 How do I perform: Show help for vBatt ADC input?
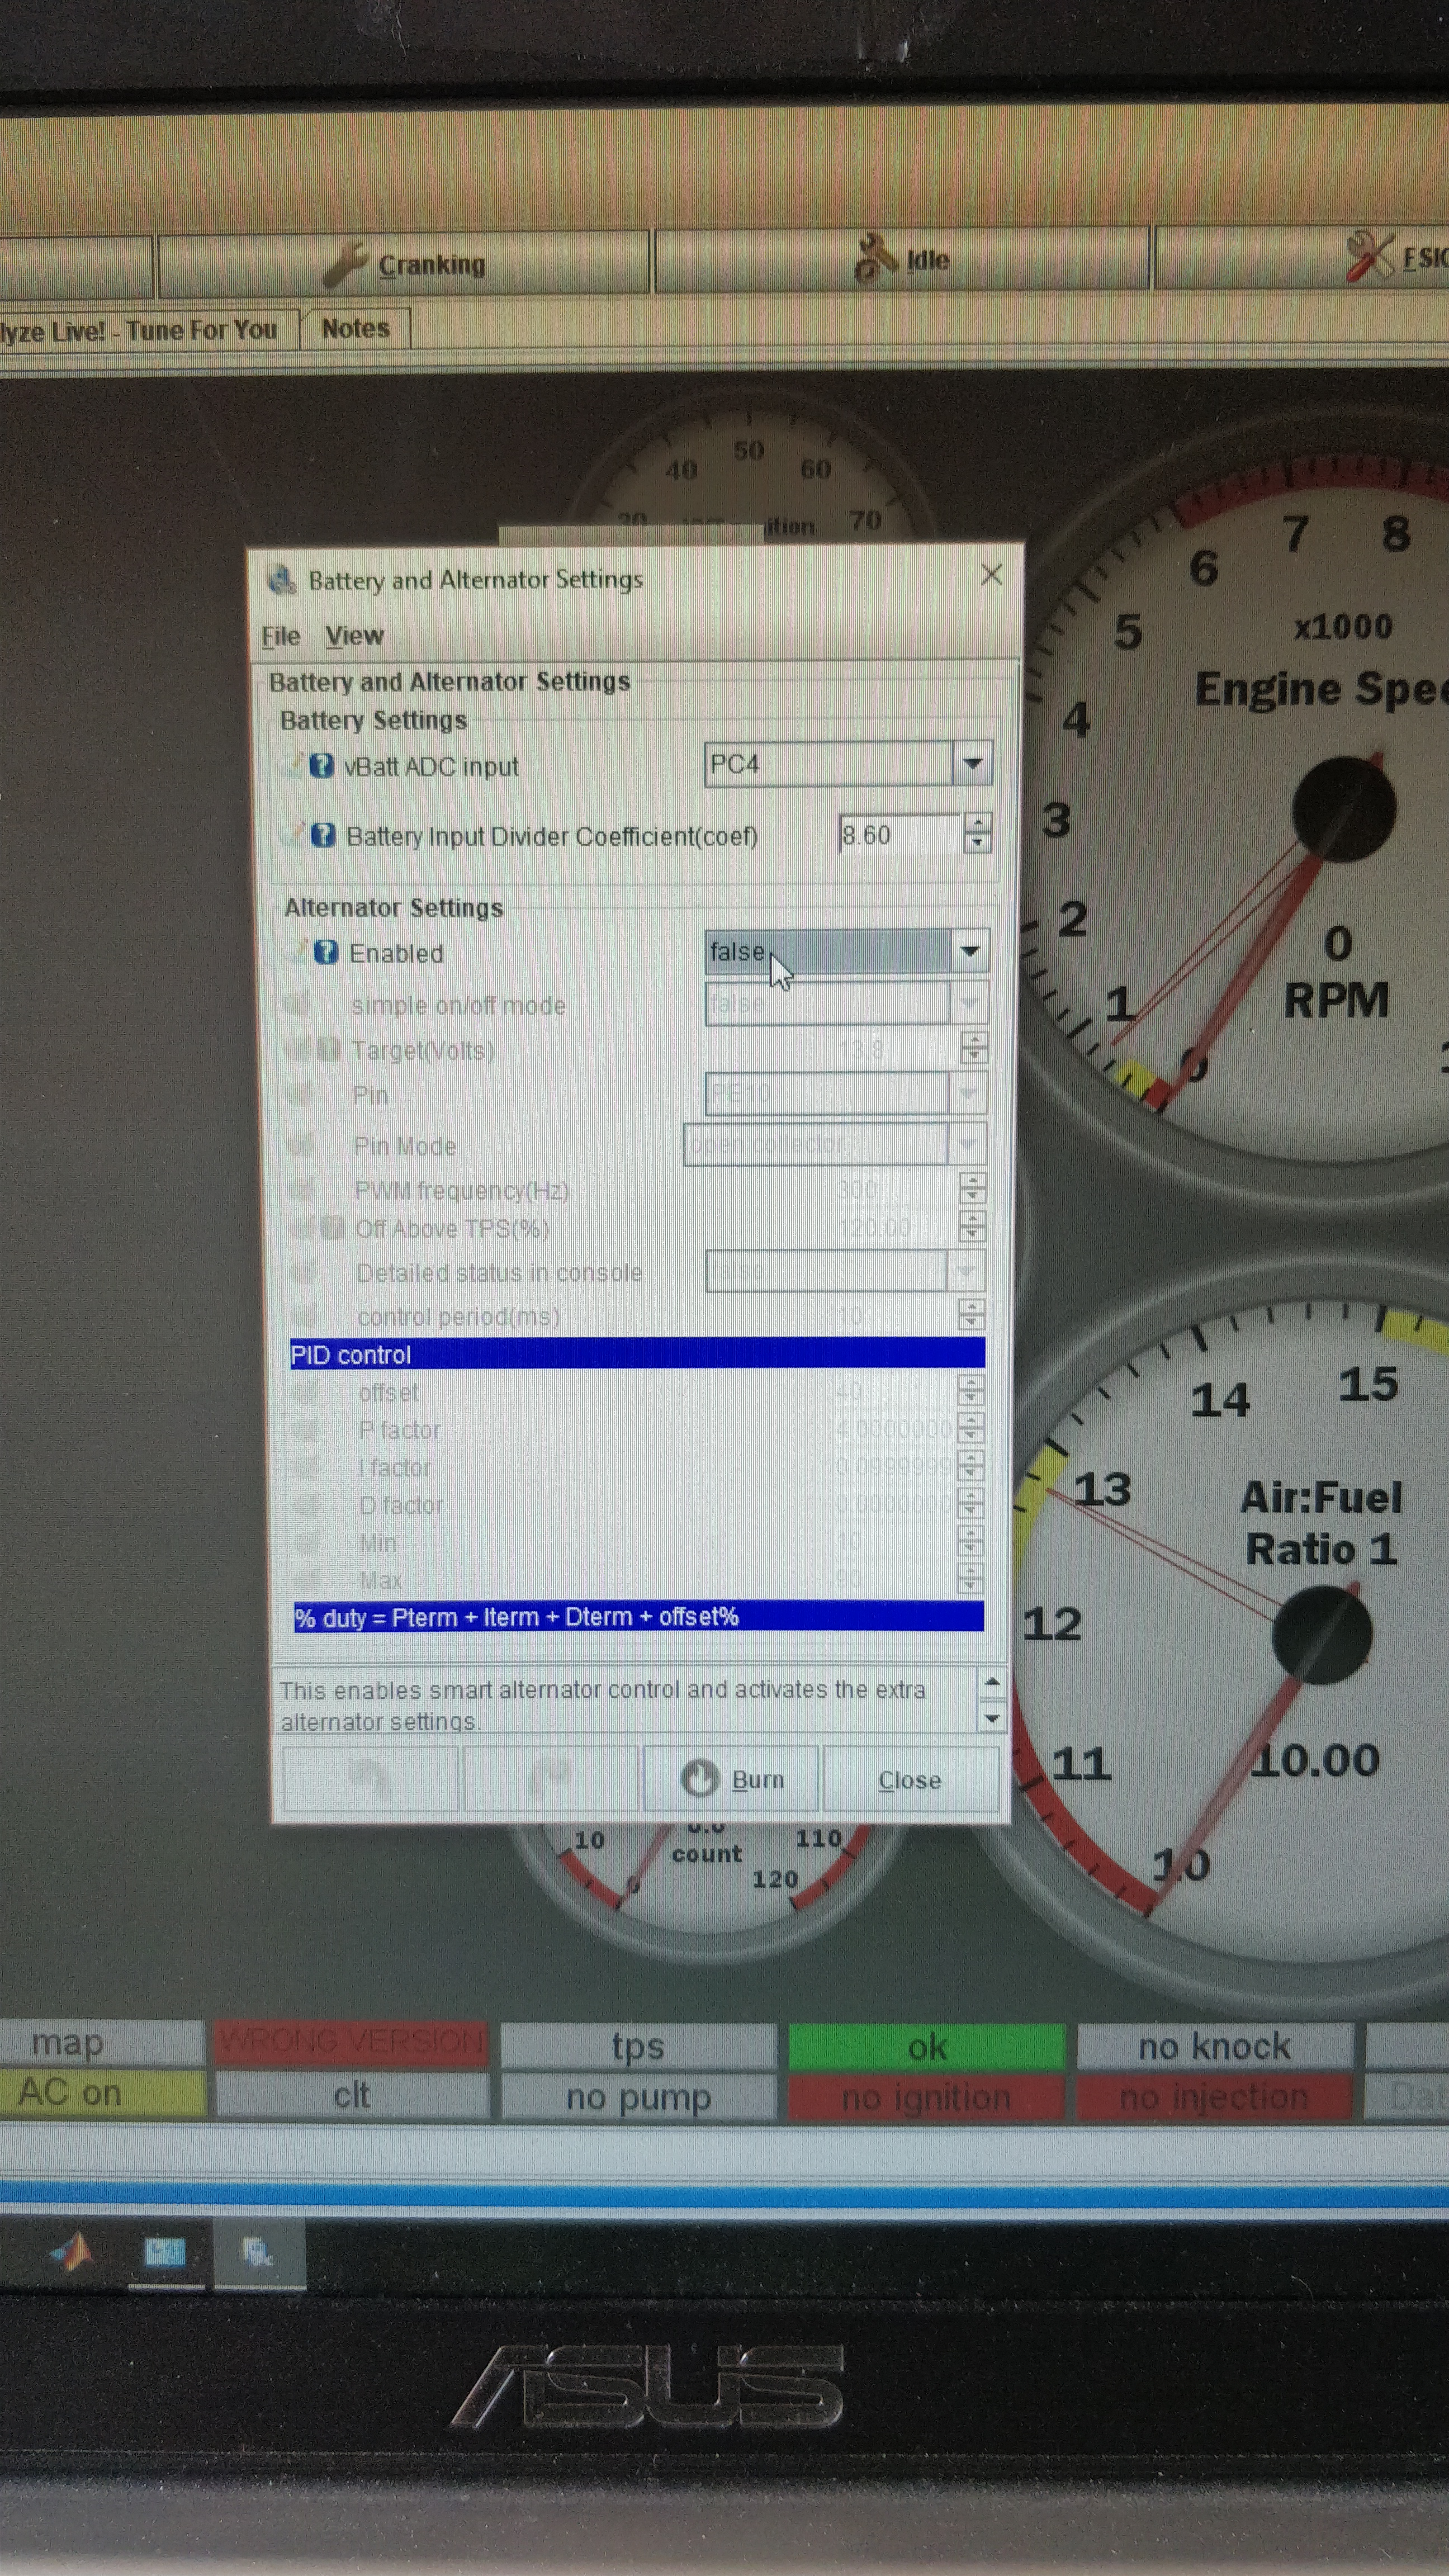pyautogui.click(x=321, y=765)
